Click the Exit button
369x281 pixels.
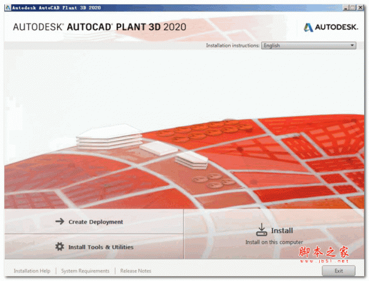(338, 271)
